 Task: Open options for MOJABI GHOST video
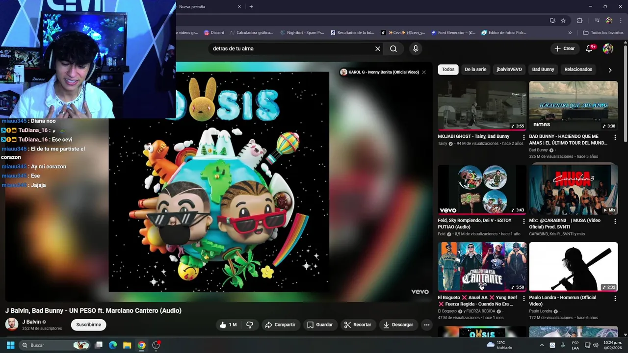click(524, 137)
